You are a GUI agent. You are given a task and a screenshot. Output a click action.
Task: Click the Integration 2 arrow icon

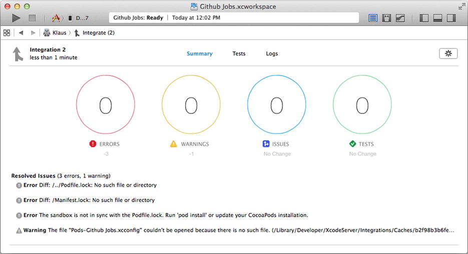18,54
